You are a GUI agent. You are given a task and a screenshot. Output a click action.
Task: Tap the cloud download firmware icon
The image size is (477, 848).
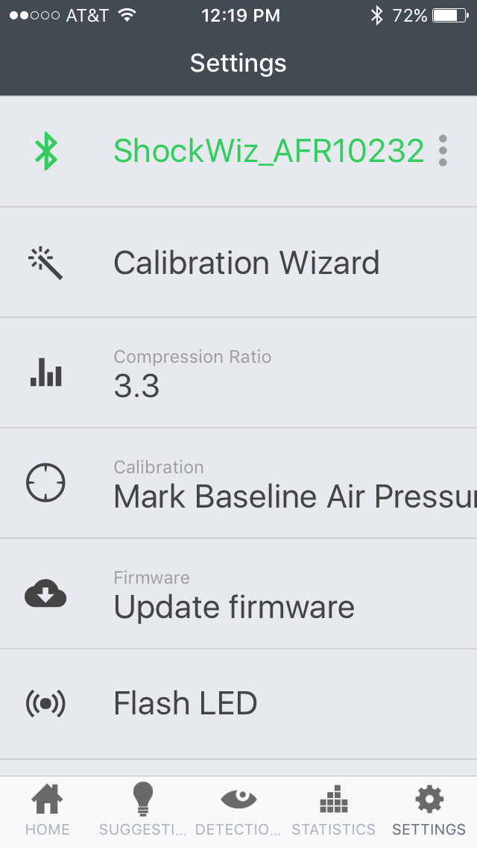click(x=46, y=594)
